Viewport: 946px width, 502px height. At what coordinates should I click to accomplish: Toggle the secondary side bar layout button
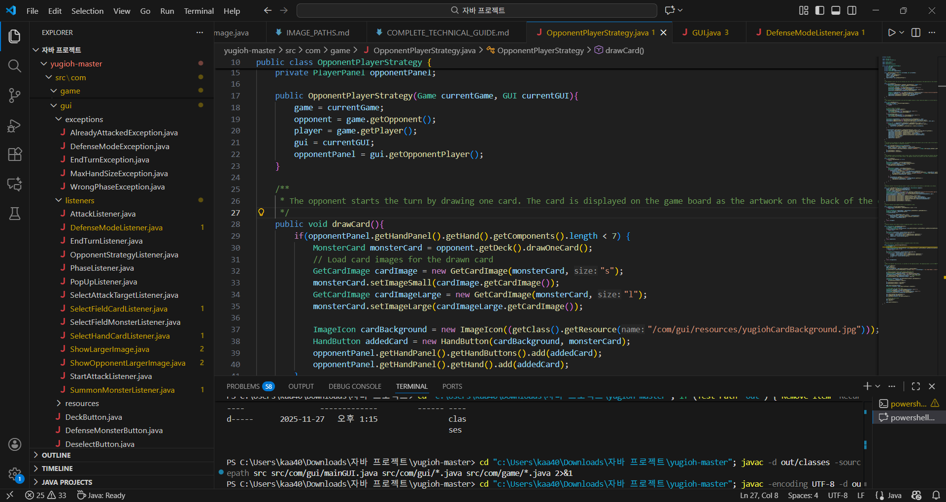point(852,10)
